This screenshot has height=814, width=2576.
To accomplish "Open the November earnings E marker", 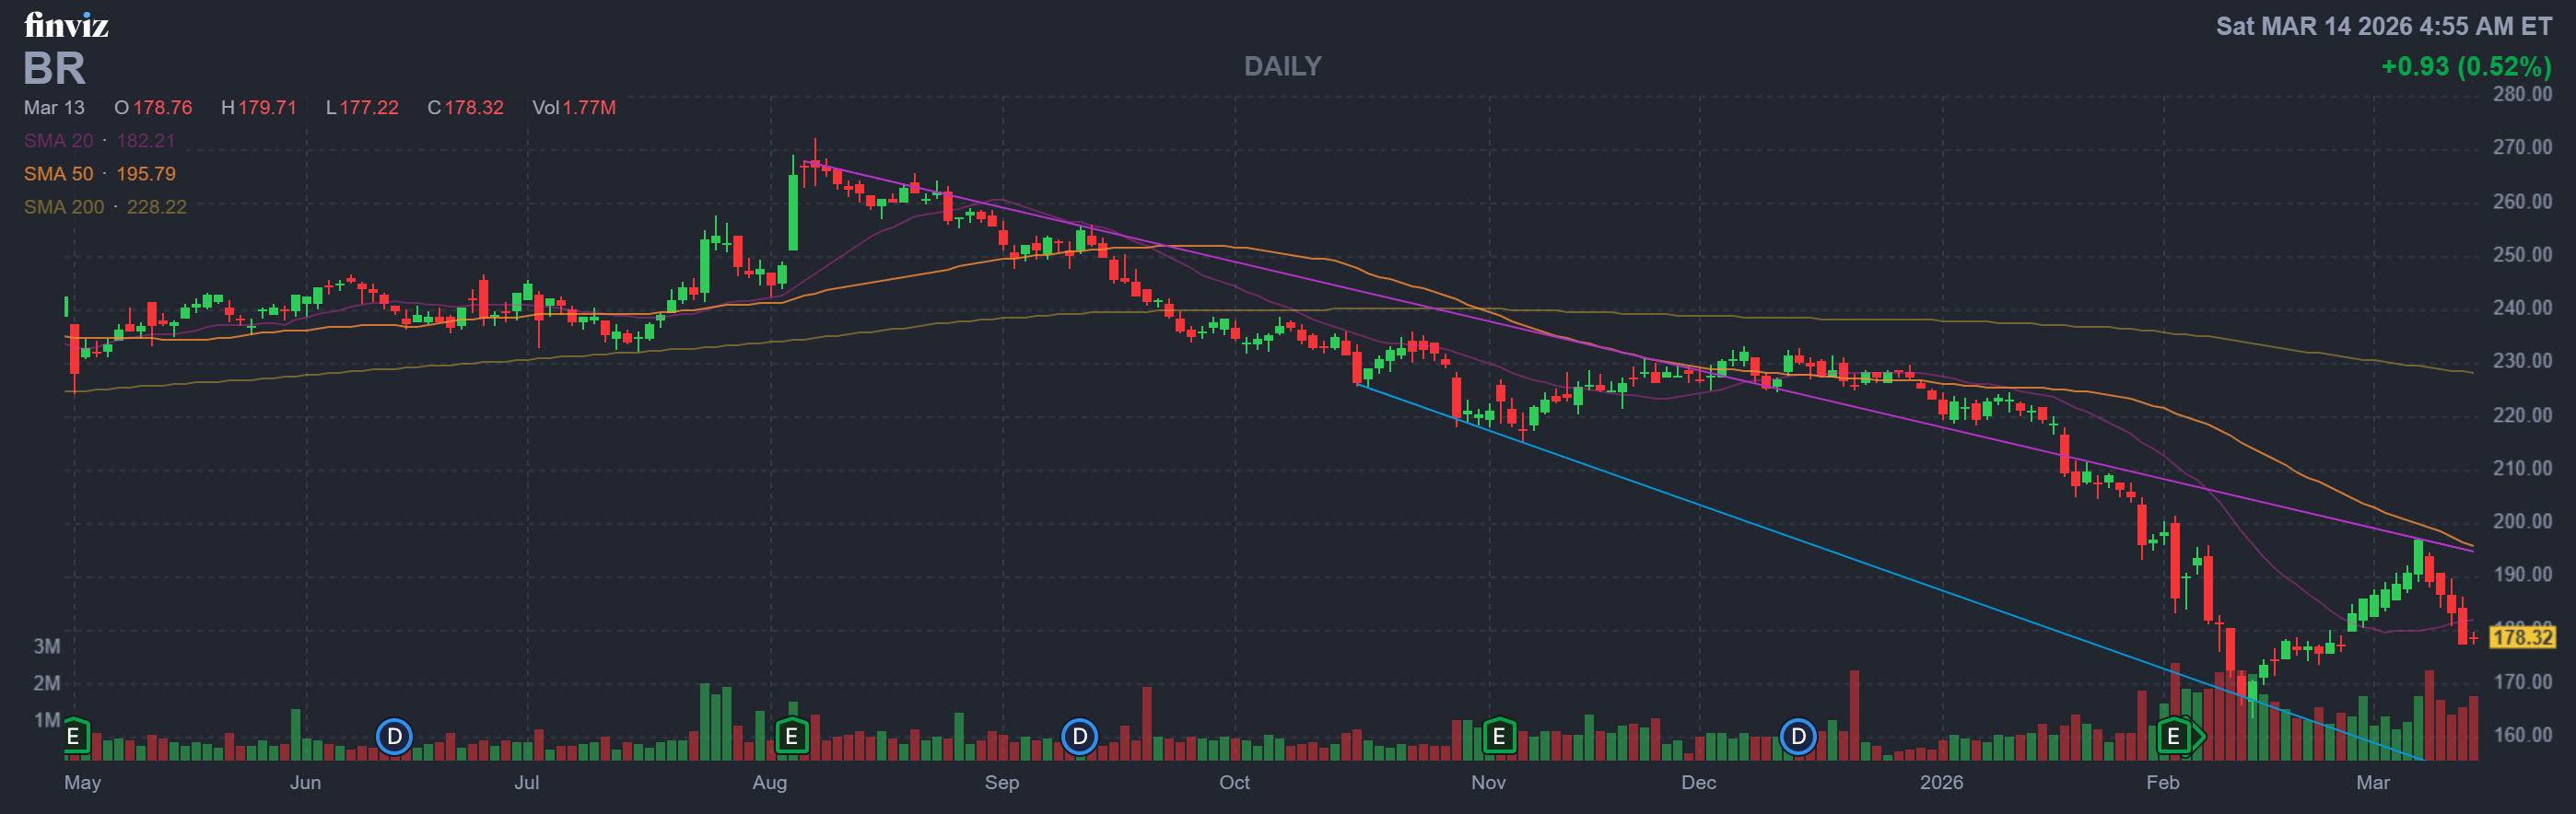I will point(1498,737).
